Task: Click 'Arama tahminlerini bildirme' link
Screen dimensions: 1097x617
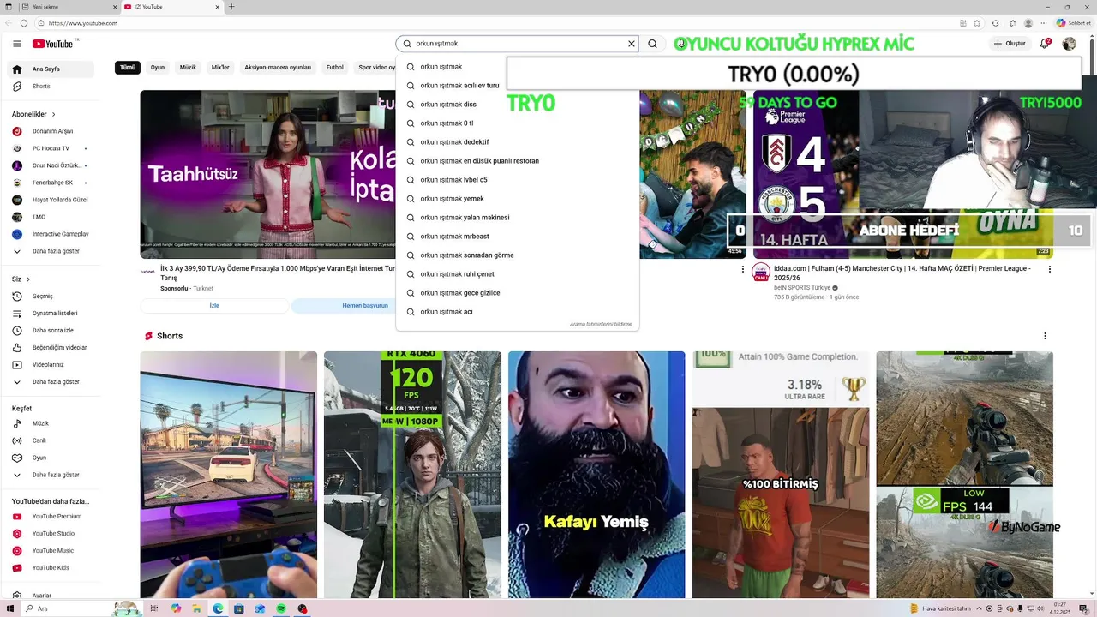Action: tap(601, 325)
